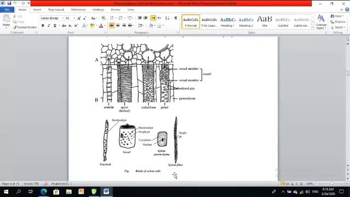Apply the Heading 1 style
This screenshot has width=350, height=197.
coord(227,22)
